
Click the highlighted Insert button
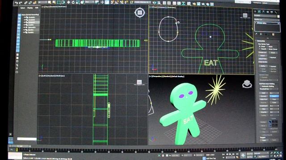pyautogui.click(x=274, y=96)
